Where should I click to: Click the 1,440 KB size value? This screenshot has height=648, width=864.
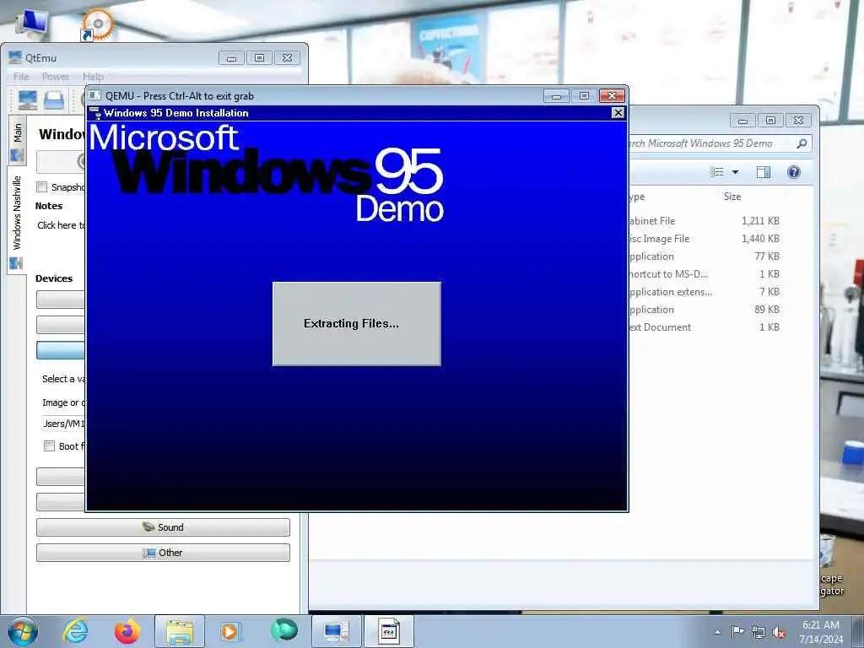pyautogui.click(x=760, y=239)
